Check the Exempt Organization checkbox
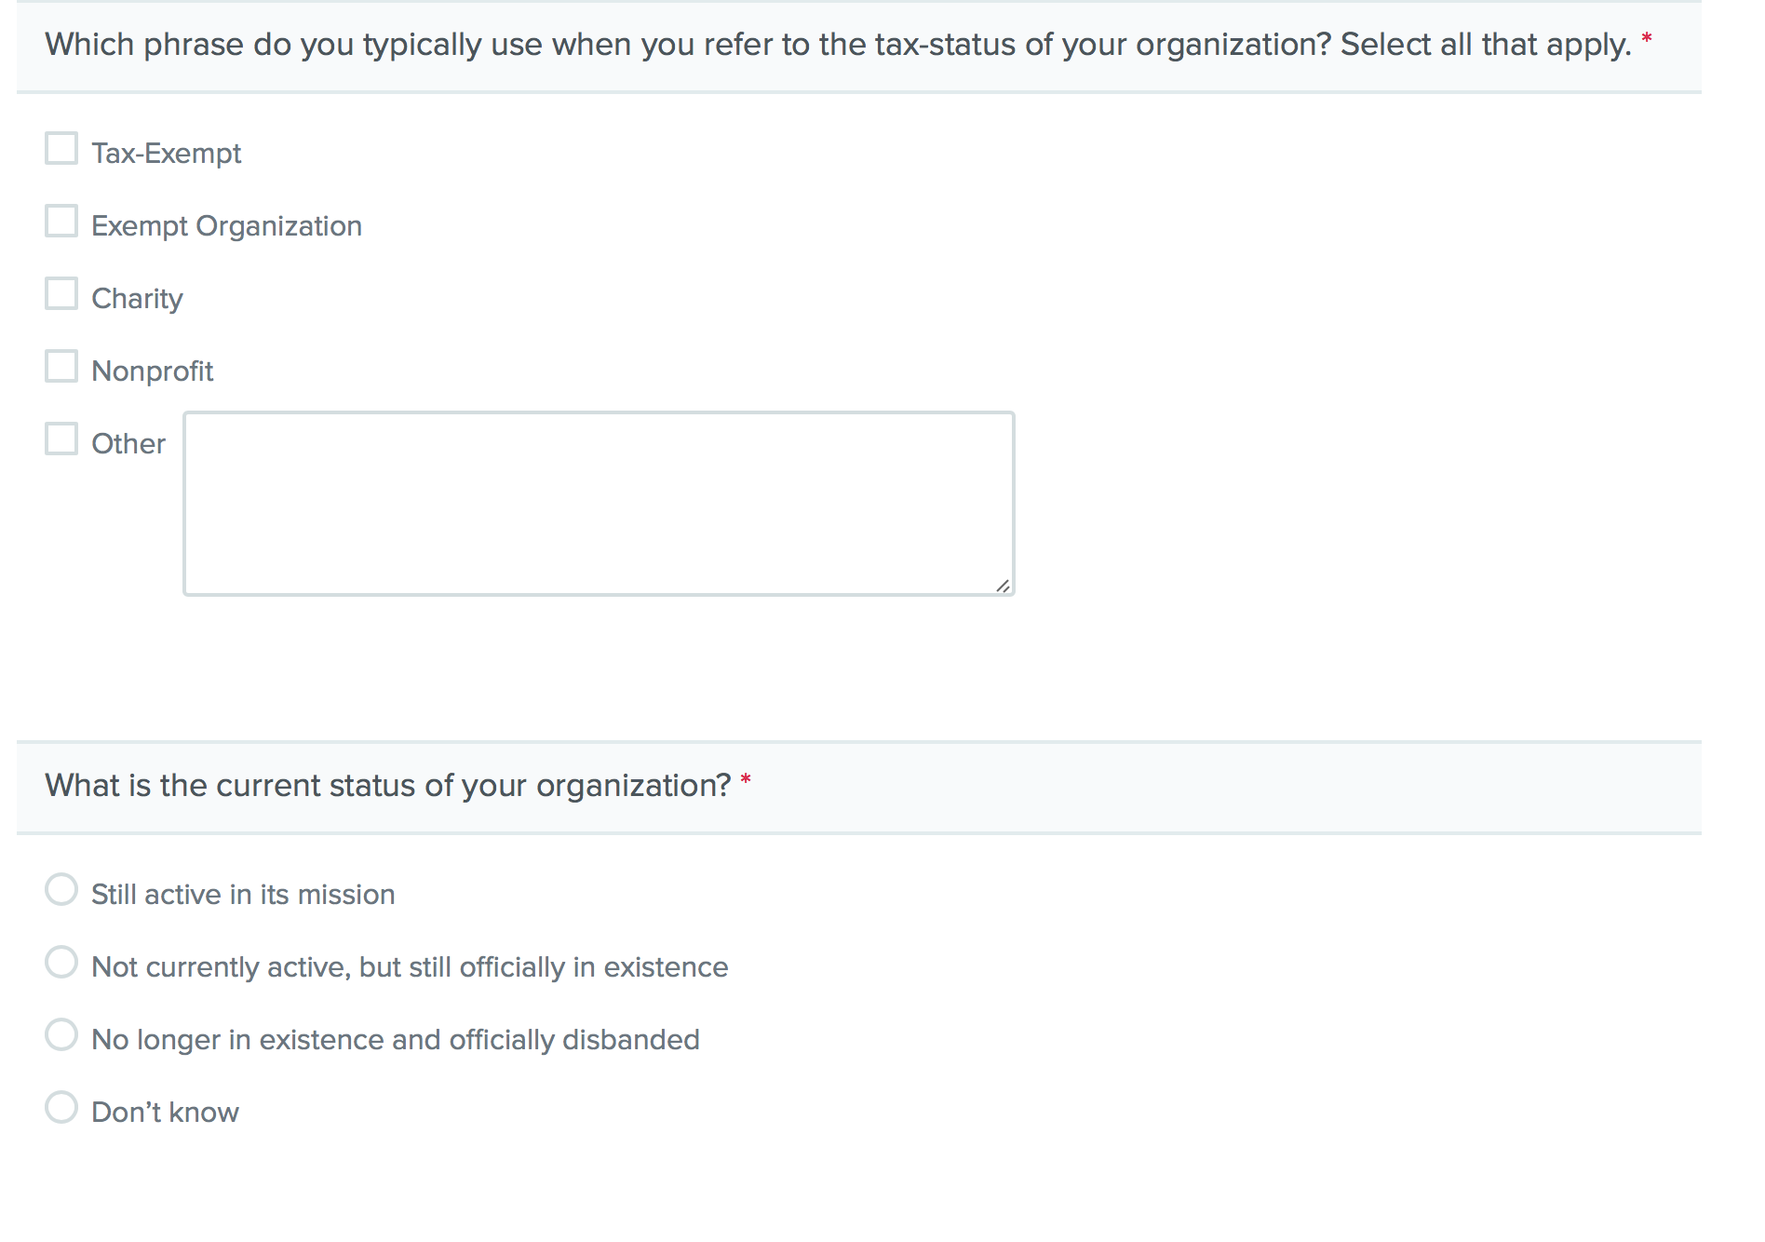This screenshot has height=1242, width=1765. (x=61, y=222)
